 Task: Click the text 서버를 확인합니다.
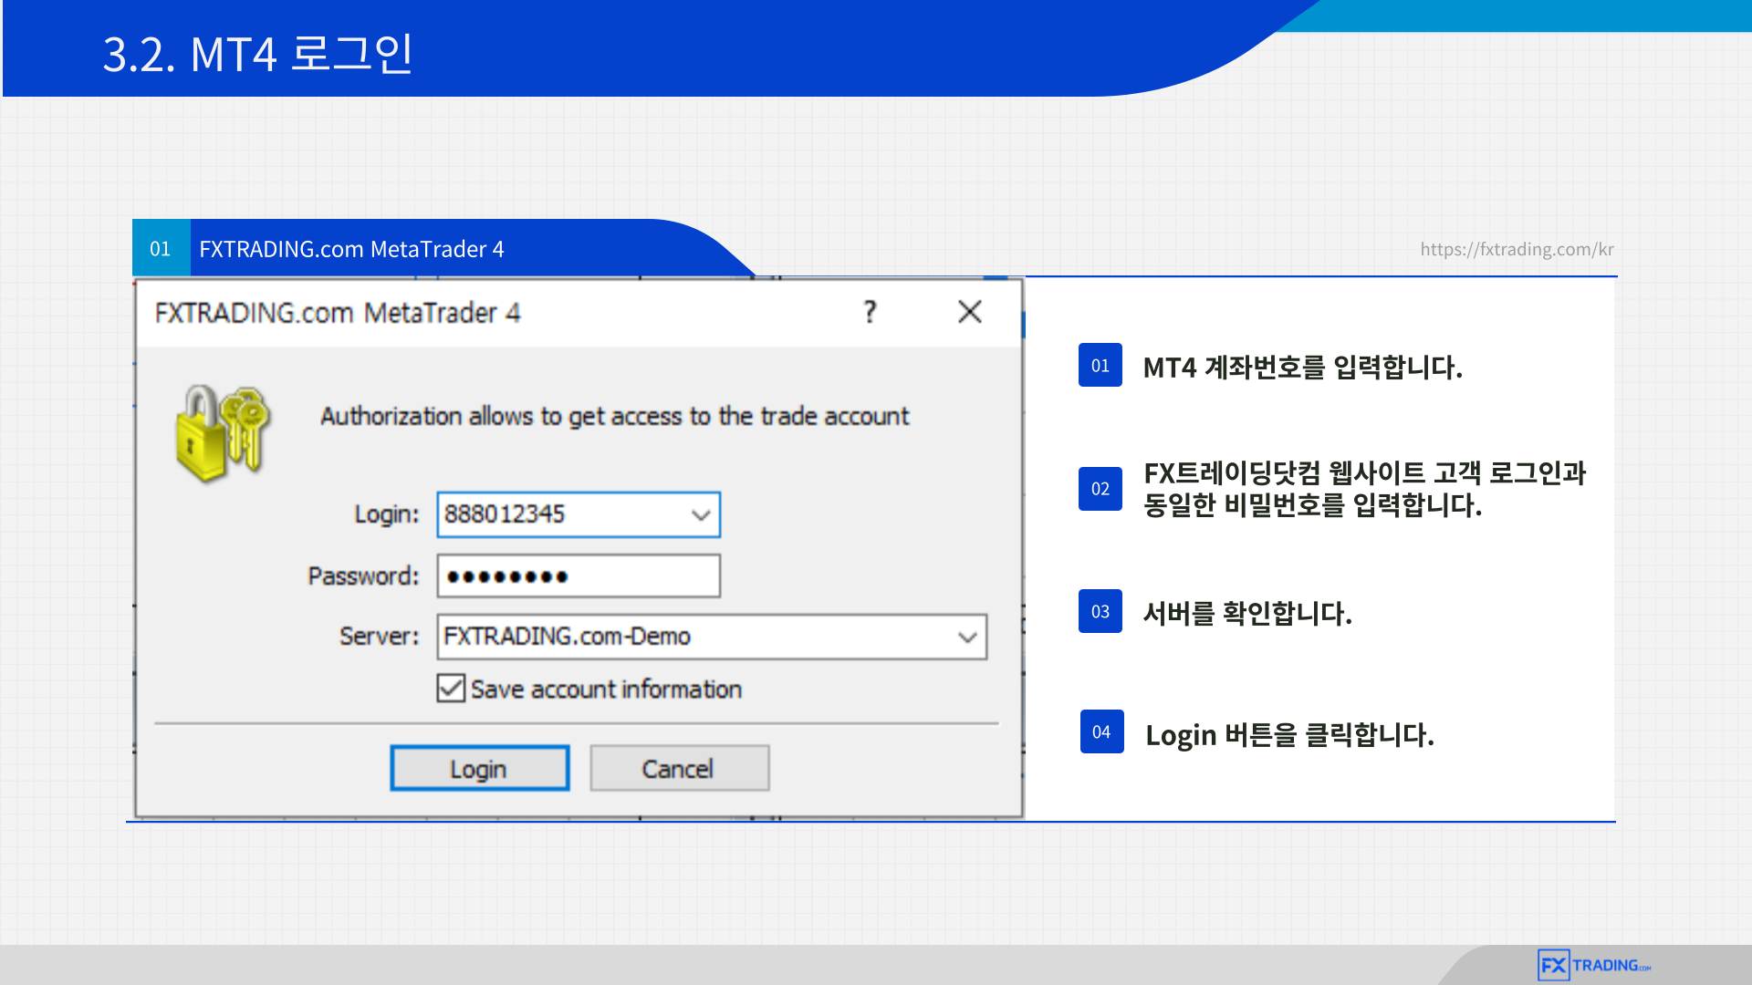coord(1247,612)
